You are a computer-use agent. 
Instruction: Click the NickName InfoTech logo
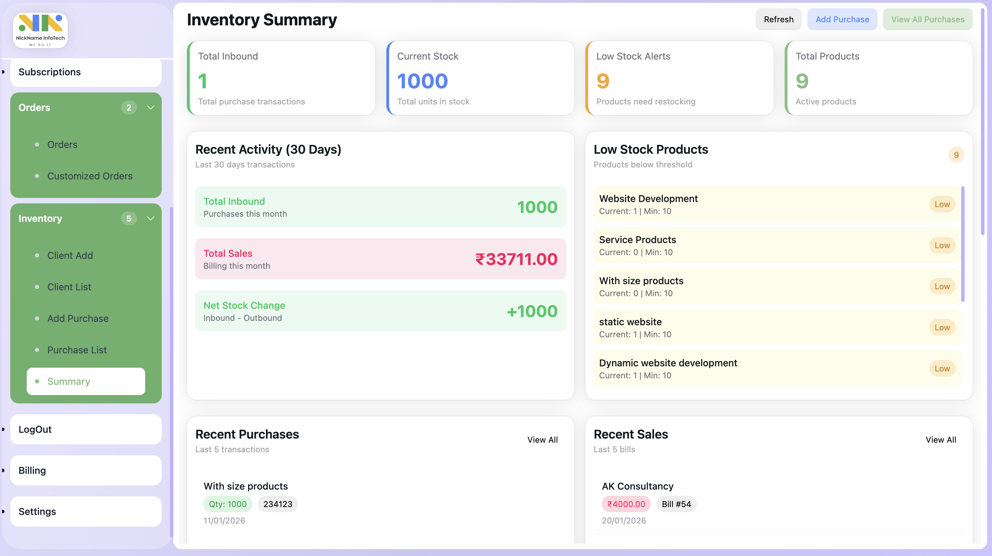coord(40,30)
